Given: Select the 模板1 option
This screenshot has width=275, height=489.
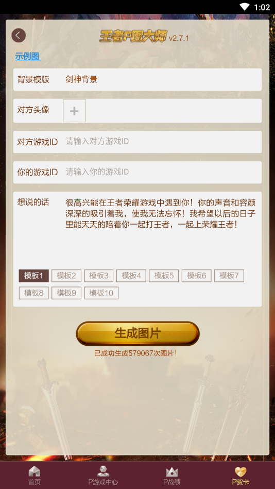Looking at the screenshot, I should tap(33, 276).
